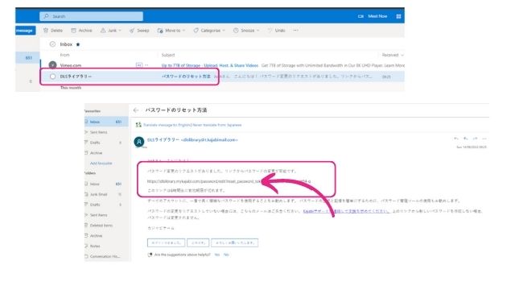The height and width of the screenshot is (290, 515).
Task: Open the Junk dropdown in the toolbar
Action: (111, 31)
